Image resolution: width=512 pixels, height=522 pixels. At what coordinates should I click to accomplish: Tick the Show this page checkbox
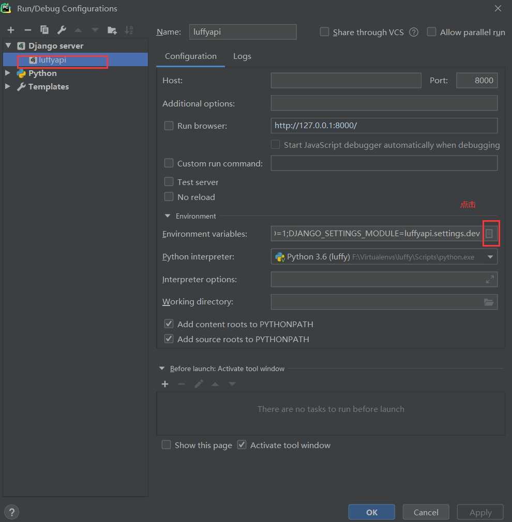point(166,445)
